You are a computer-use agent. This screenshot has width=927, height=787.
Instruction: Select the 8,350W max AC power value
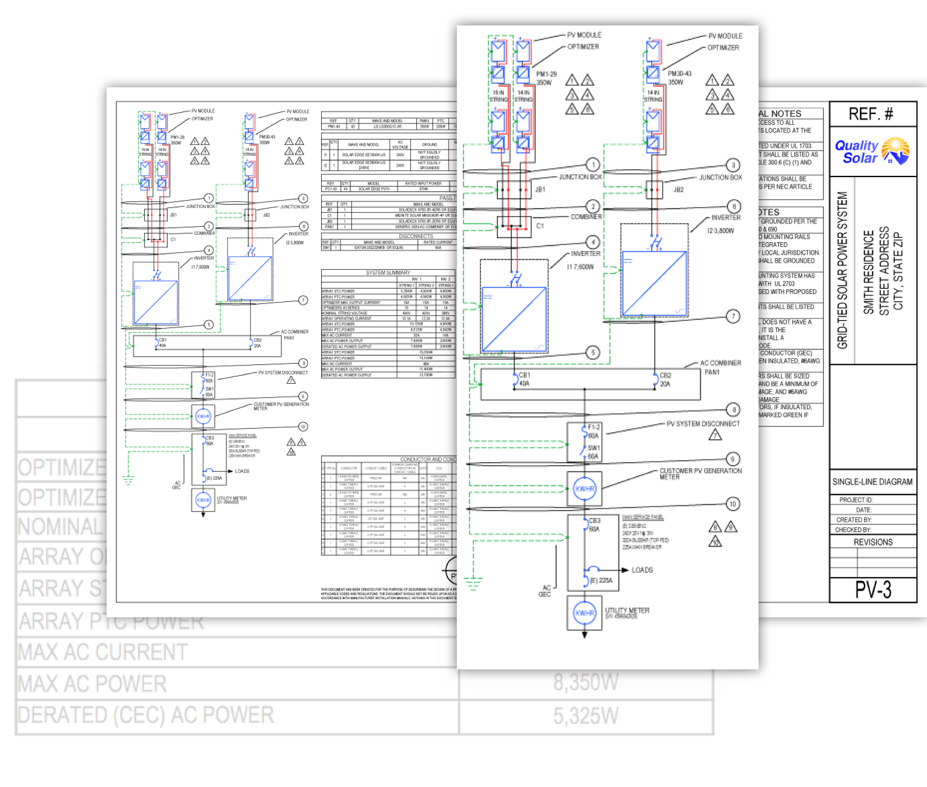[x=585, y=683]
